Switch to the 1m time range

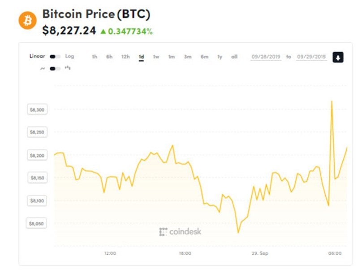[x=172, y=57]
